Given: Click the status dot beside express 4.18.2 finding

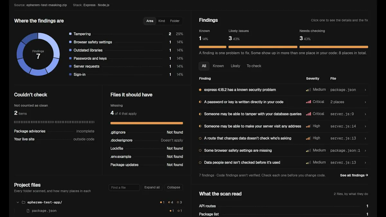Looking at the screenshot, I should coord(200,90).
